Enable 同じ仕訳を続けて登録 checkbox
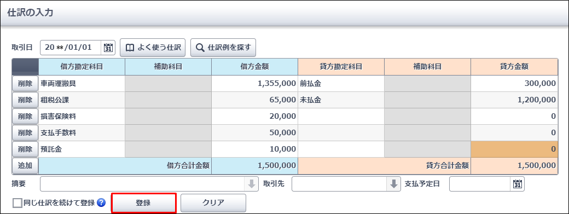 coord(17,203)
